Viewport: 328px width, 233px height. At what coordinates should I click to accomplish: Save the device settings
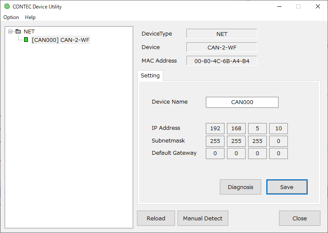(x=287, y=187)
